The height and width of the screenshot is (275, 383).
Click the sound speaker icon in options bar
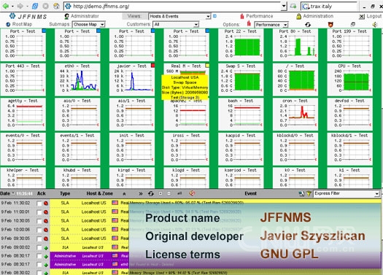375,24
